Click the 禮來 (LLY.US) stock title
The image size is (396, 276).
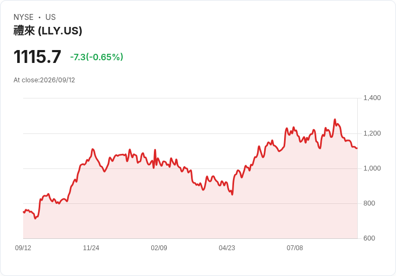[x=48, y=31]
